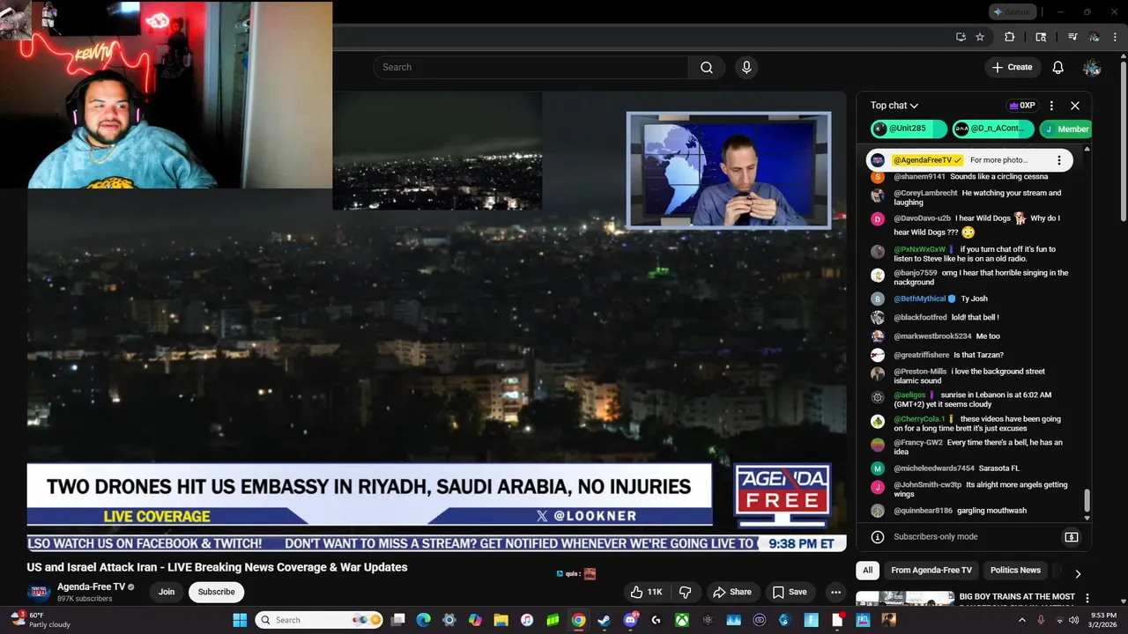The width and height of the screenshot is (1128, 634).
Task: Open weather widget showing 60°F
Action: coord(40,620)
